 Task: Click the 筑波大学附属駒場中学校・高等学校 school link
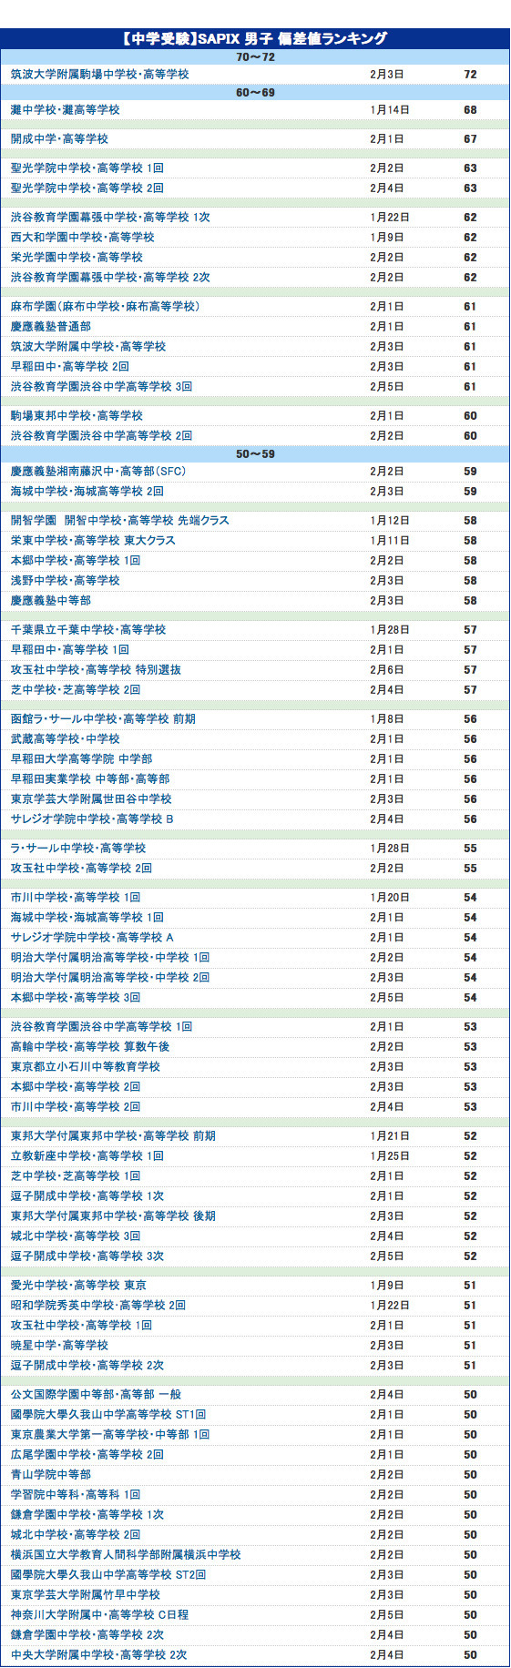point(100,74)
